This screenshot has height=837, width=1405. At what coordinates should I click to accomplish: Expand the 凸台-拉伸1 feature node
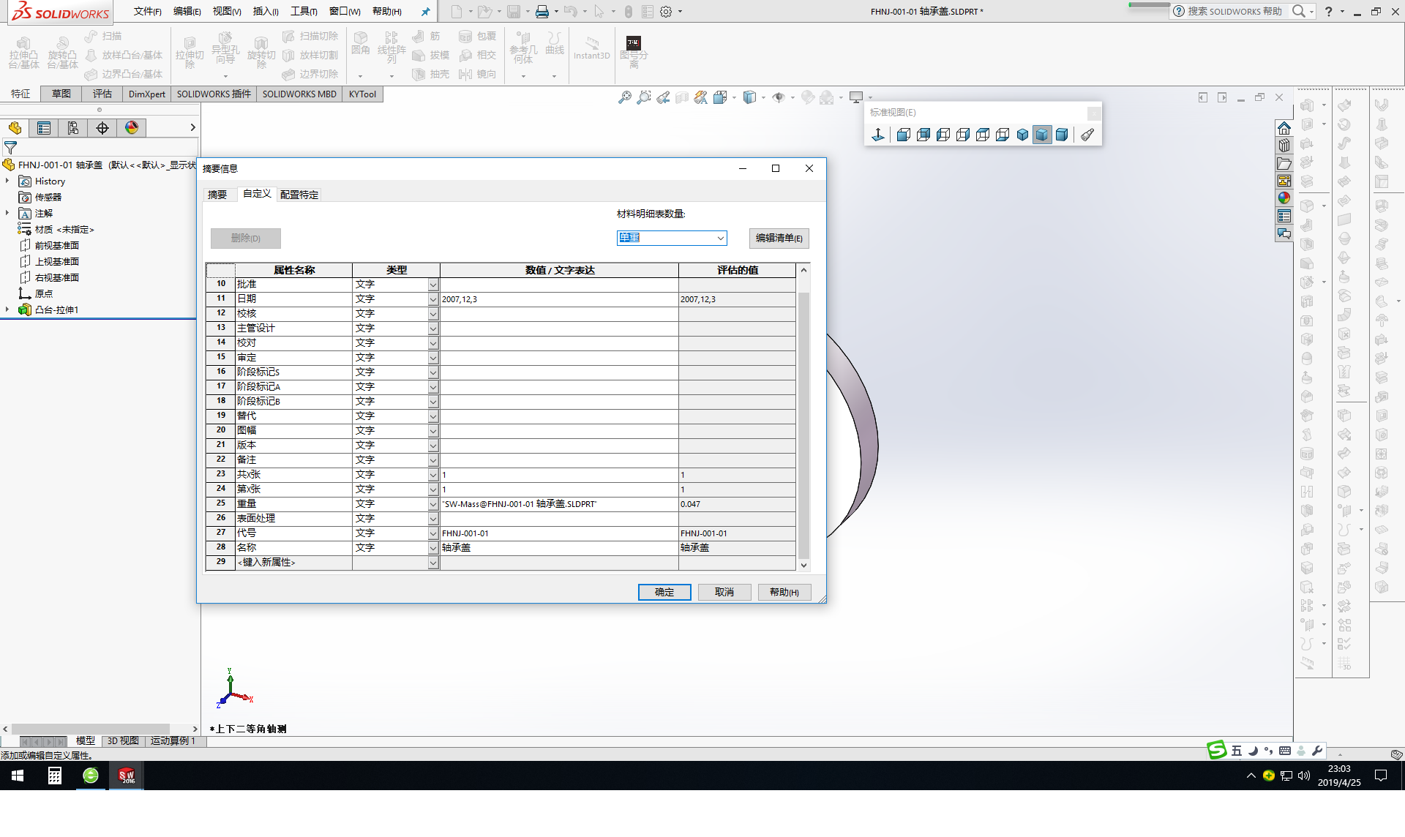7,309
